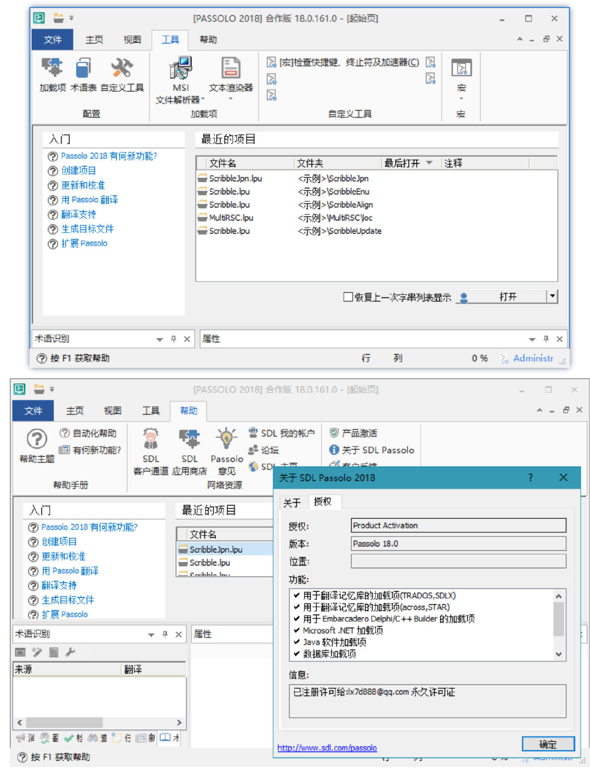Expand the 文本渲染器 dropdown
The image size is (590, 768).
[231, 99]
